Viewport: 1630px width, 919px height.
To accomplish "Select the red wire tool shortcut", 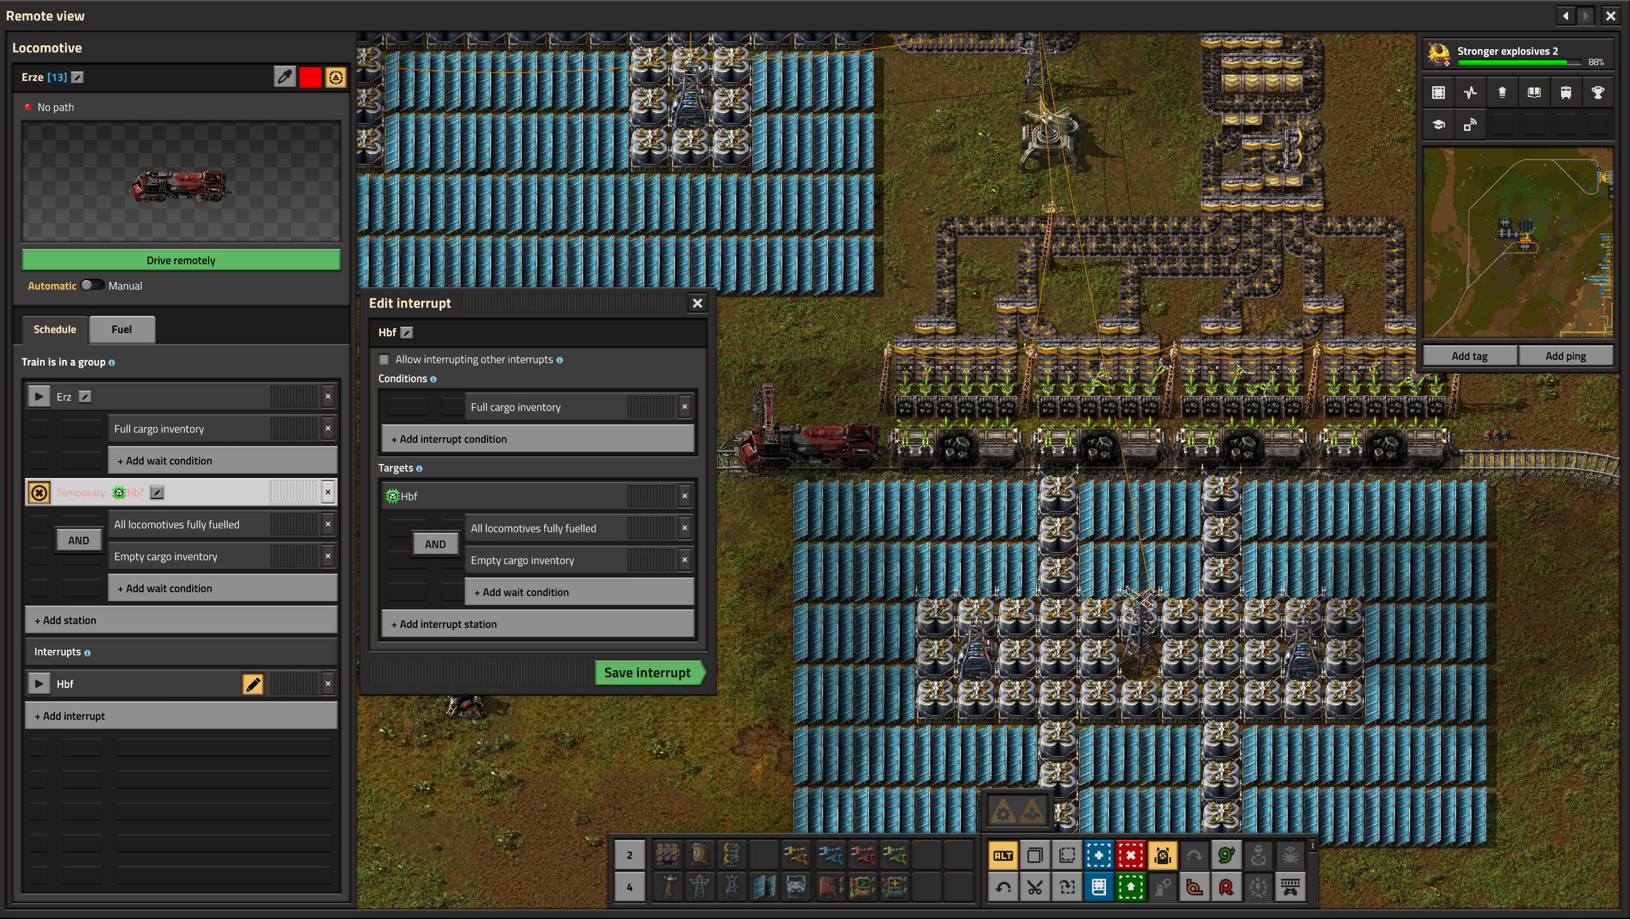I will 1227,887.
